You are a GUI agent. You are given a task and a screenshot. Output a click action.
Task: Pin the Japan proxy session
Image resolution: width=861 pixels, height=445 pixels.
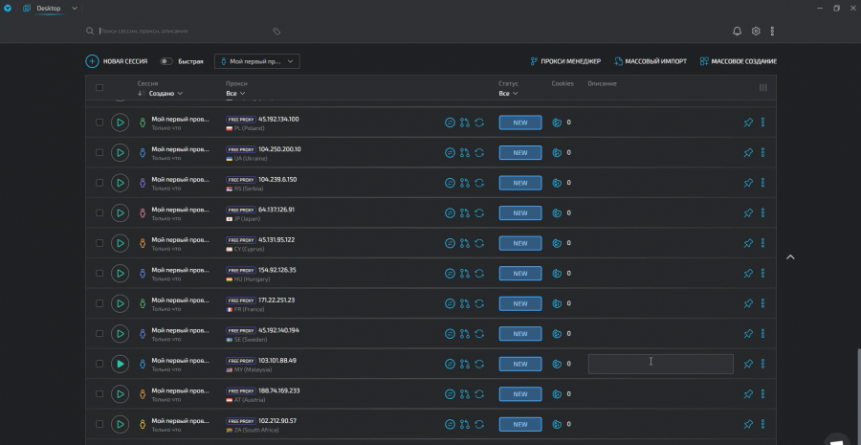click(748, 213)
